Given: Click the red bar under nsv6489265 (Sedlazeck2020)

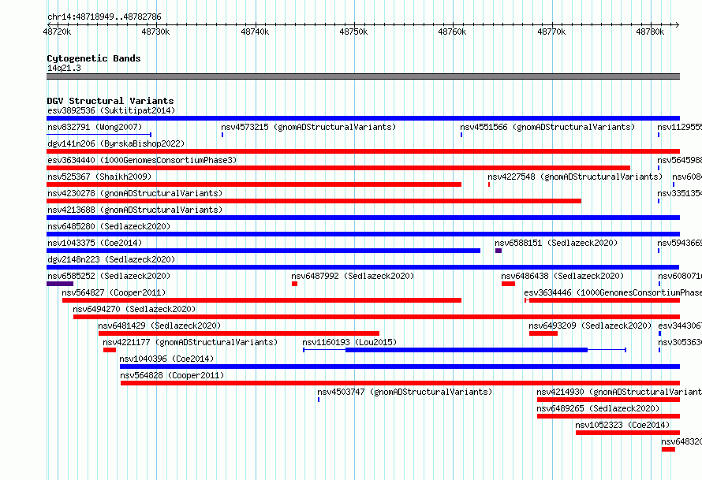Looking at the screenshot, I should pyautogui.click(x=608, y=416).
